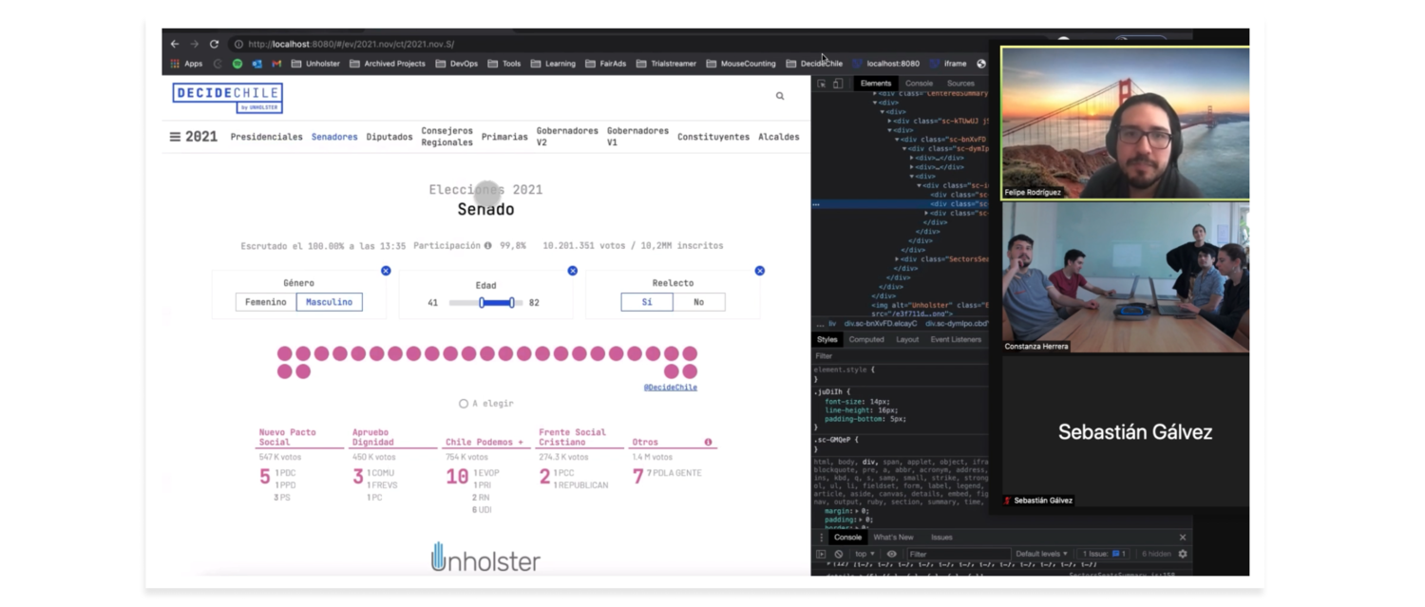Screen dimensions: 1425x607
Task: Remove the Género filter with its X
Action: point(386,271)
